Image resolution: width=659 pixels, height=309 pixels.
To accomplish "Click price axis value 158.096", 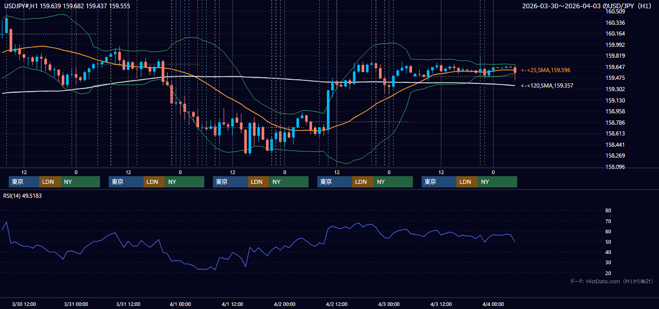I will pyautogui.click(x=615, y=167).
